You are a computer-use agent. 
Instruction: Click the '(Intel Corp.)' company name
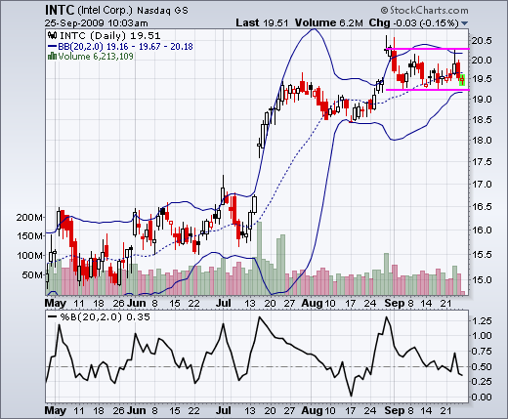[x=106, y=11]
